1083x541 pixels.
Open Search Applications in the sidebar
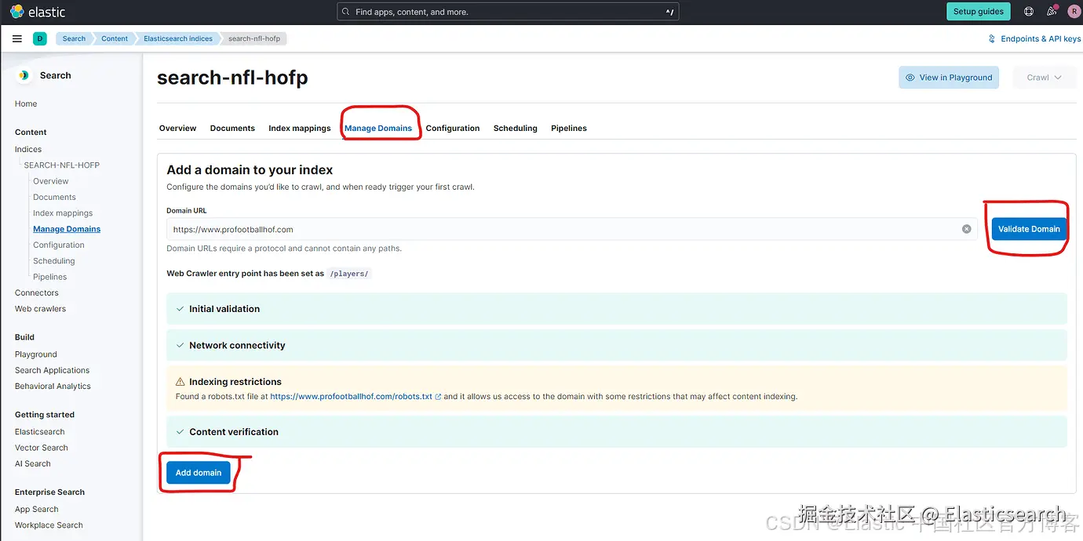53,371
